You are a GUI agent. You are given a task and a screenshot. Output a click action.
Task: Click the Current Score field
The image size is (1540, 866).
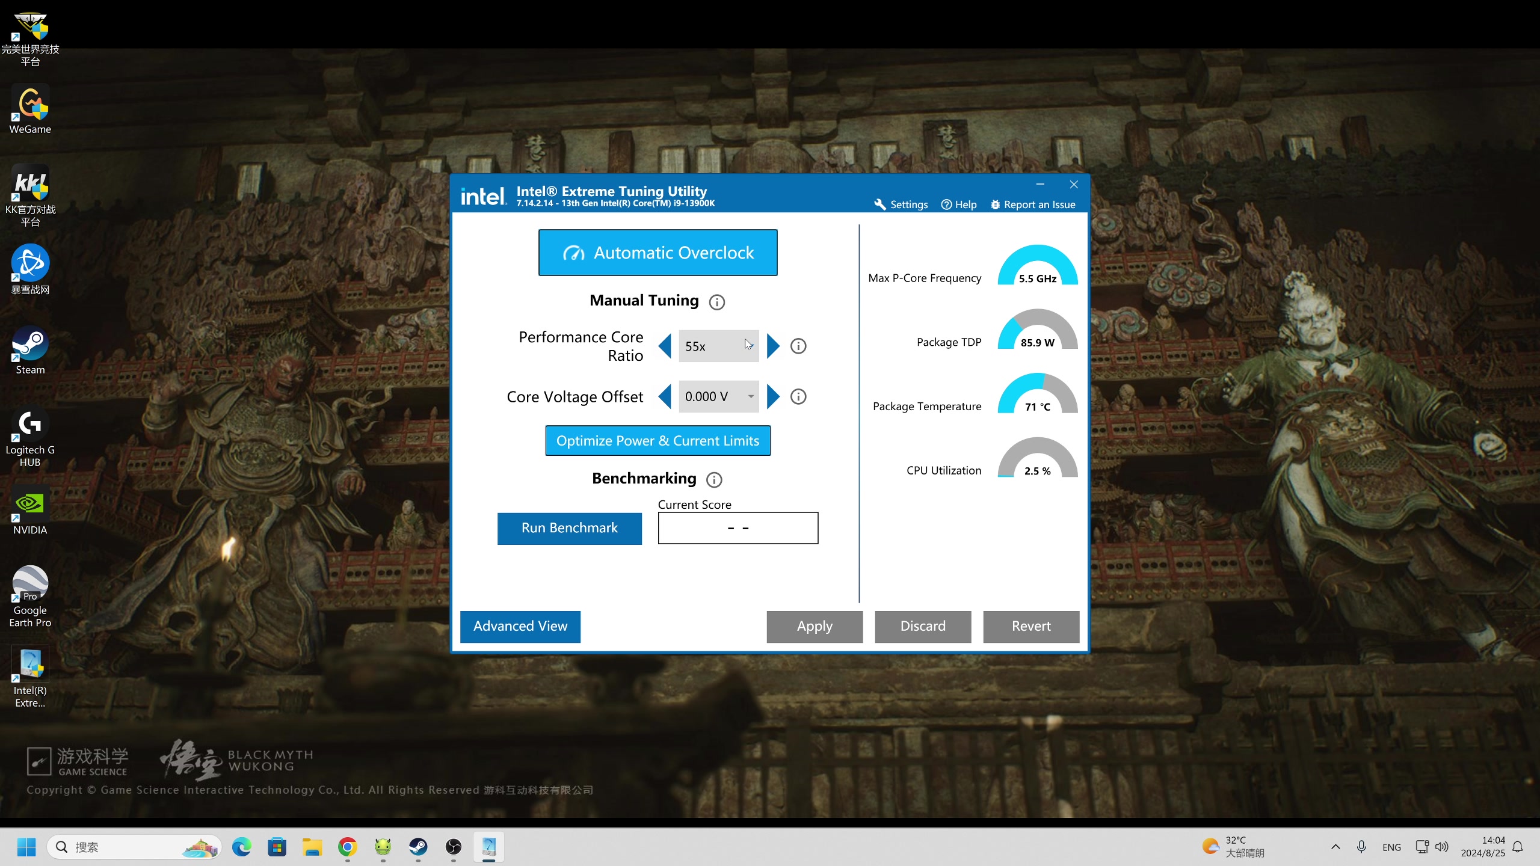738,528
